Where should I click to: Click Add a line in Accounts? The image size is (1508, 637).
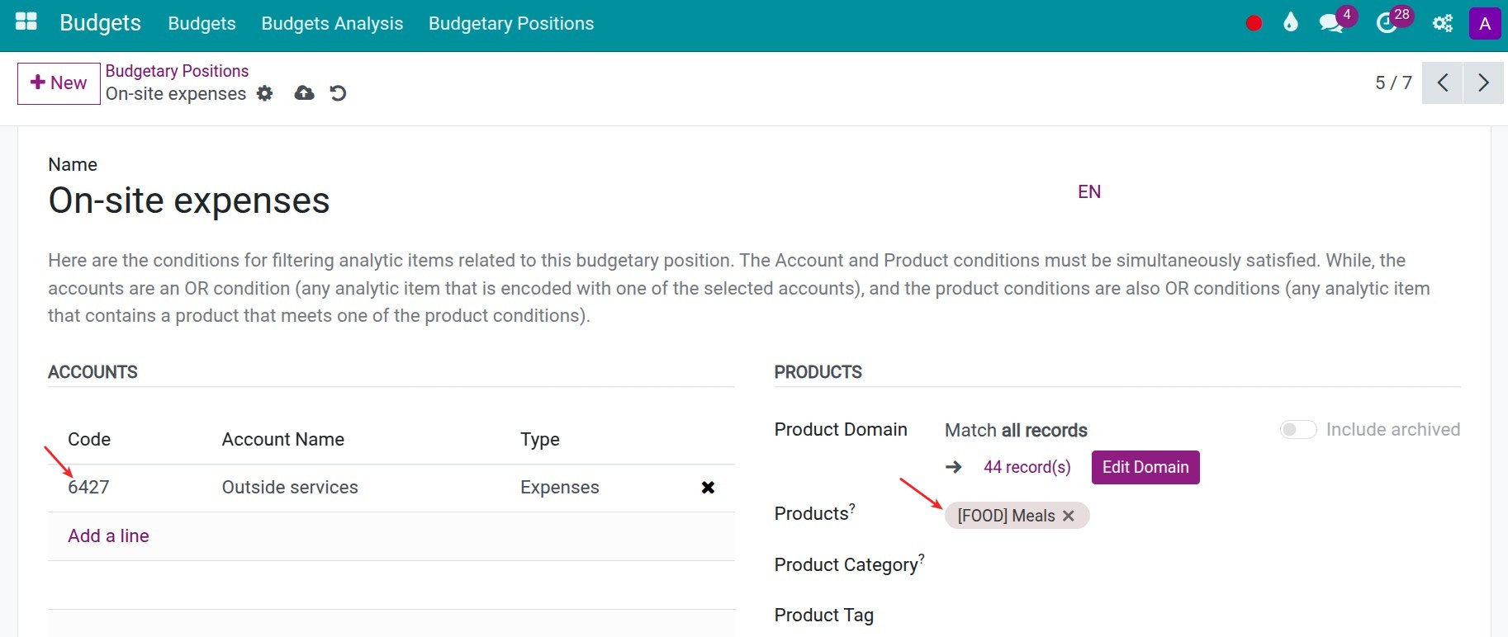pyautogui.click(x=108, y=536)
